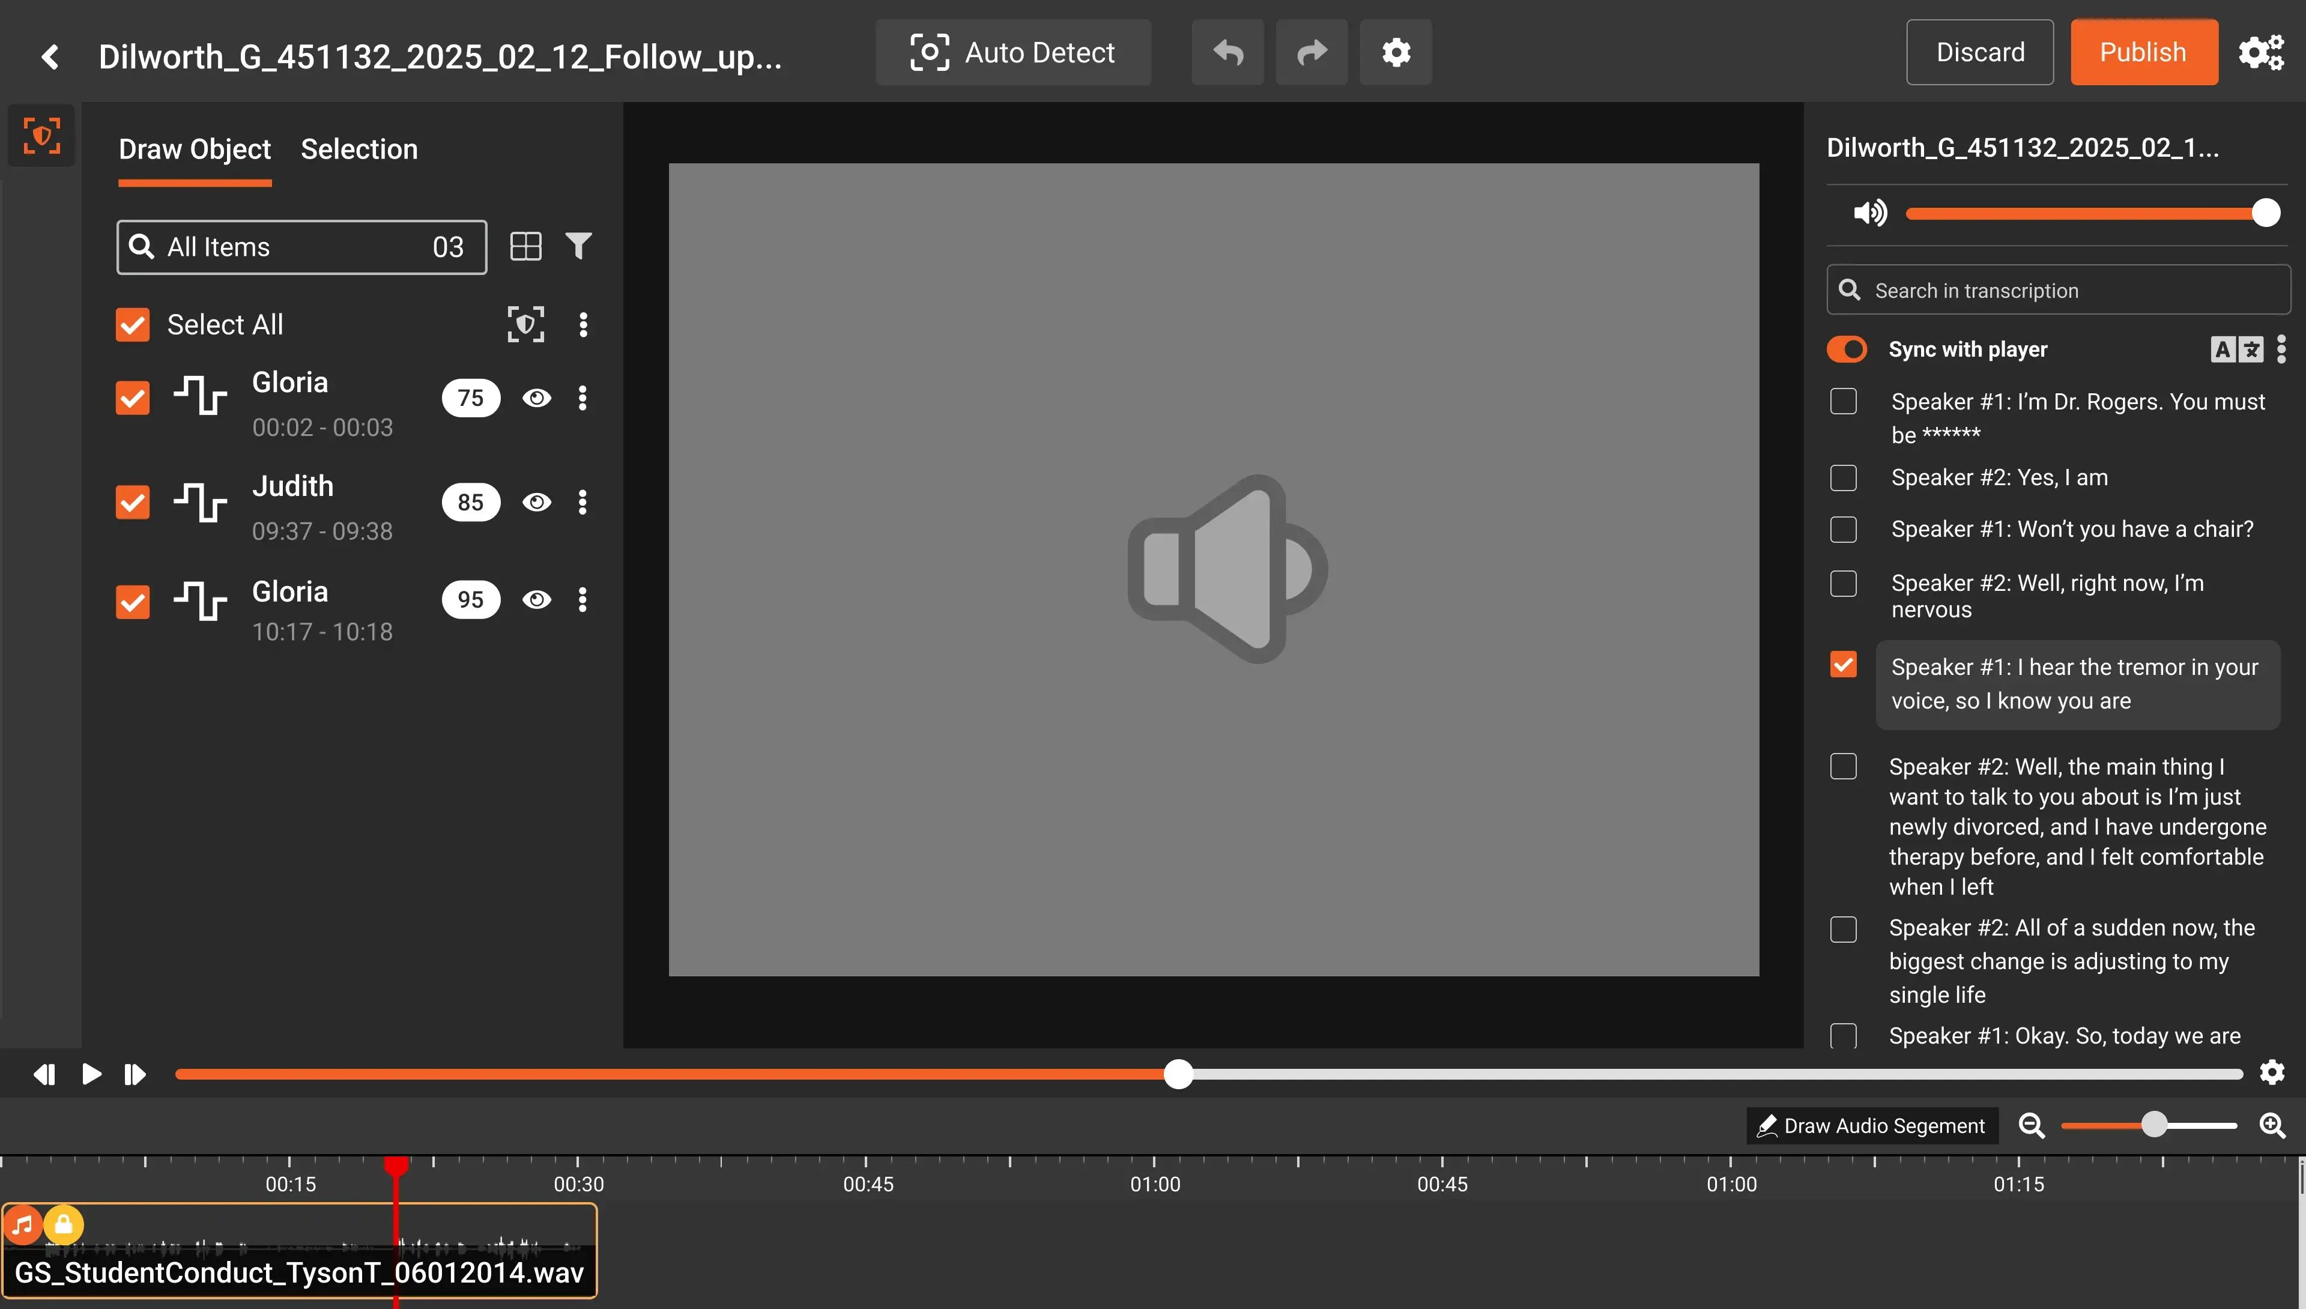Mute audio with the speaker volume icon
2306x1309 pixels.
1870,213
